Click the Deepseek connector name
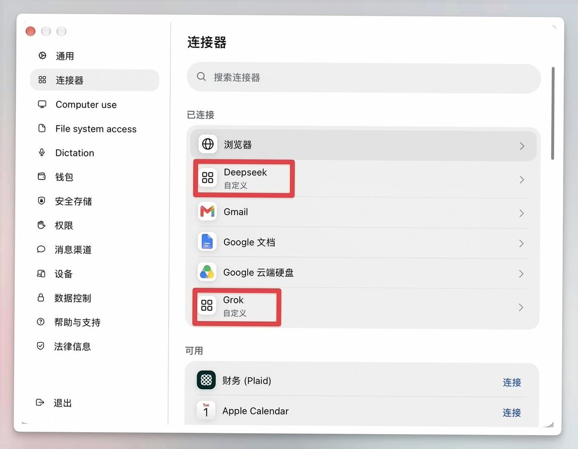 pyautogui.click(x=245, y=172)
